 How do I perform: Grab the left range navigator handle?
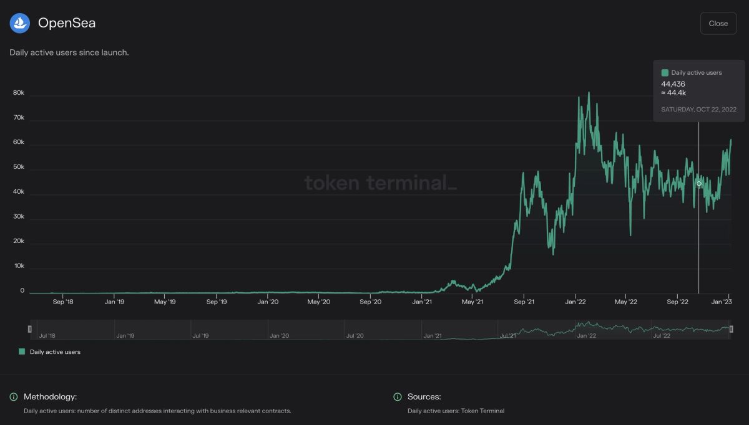point(29,329)
